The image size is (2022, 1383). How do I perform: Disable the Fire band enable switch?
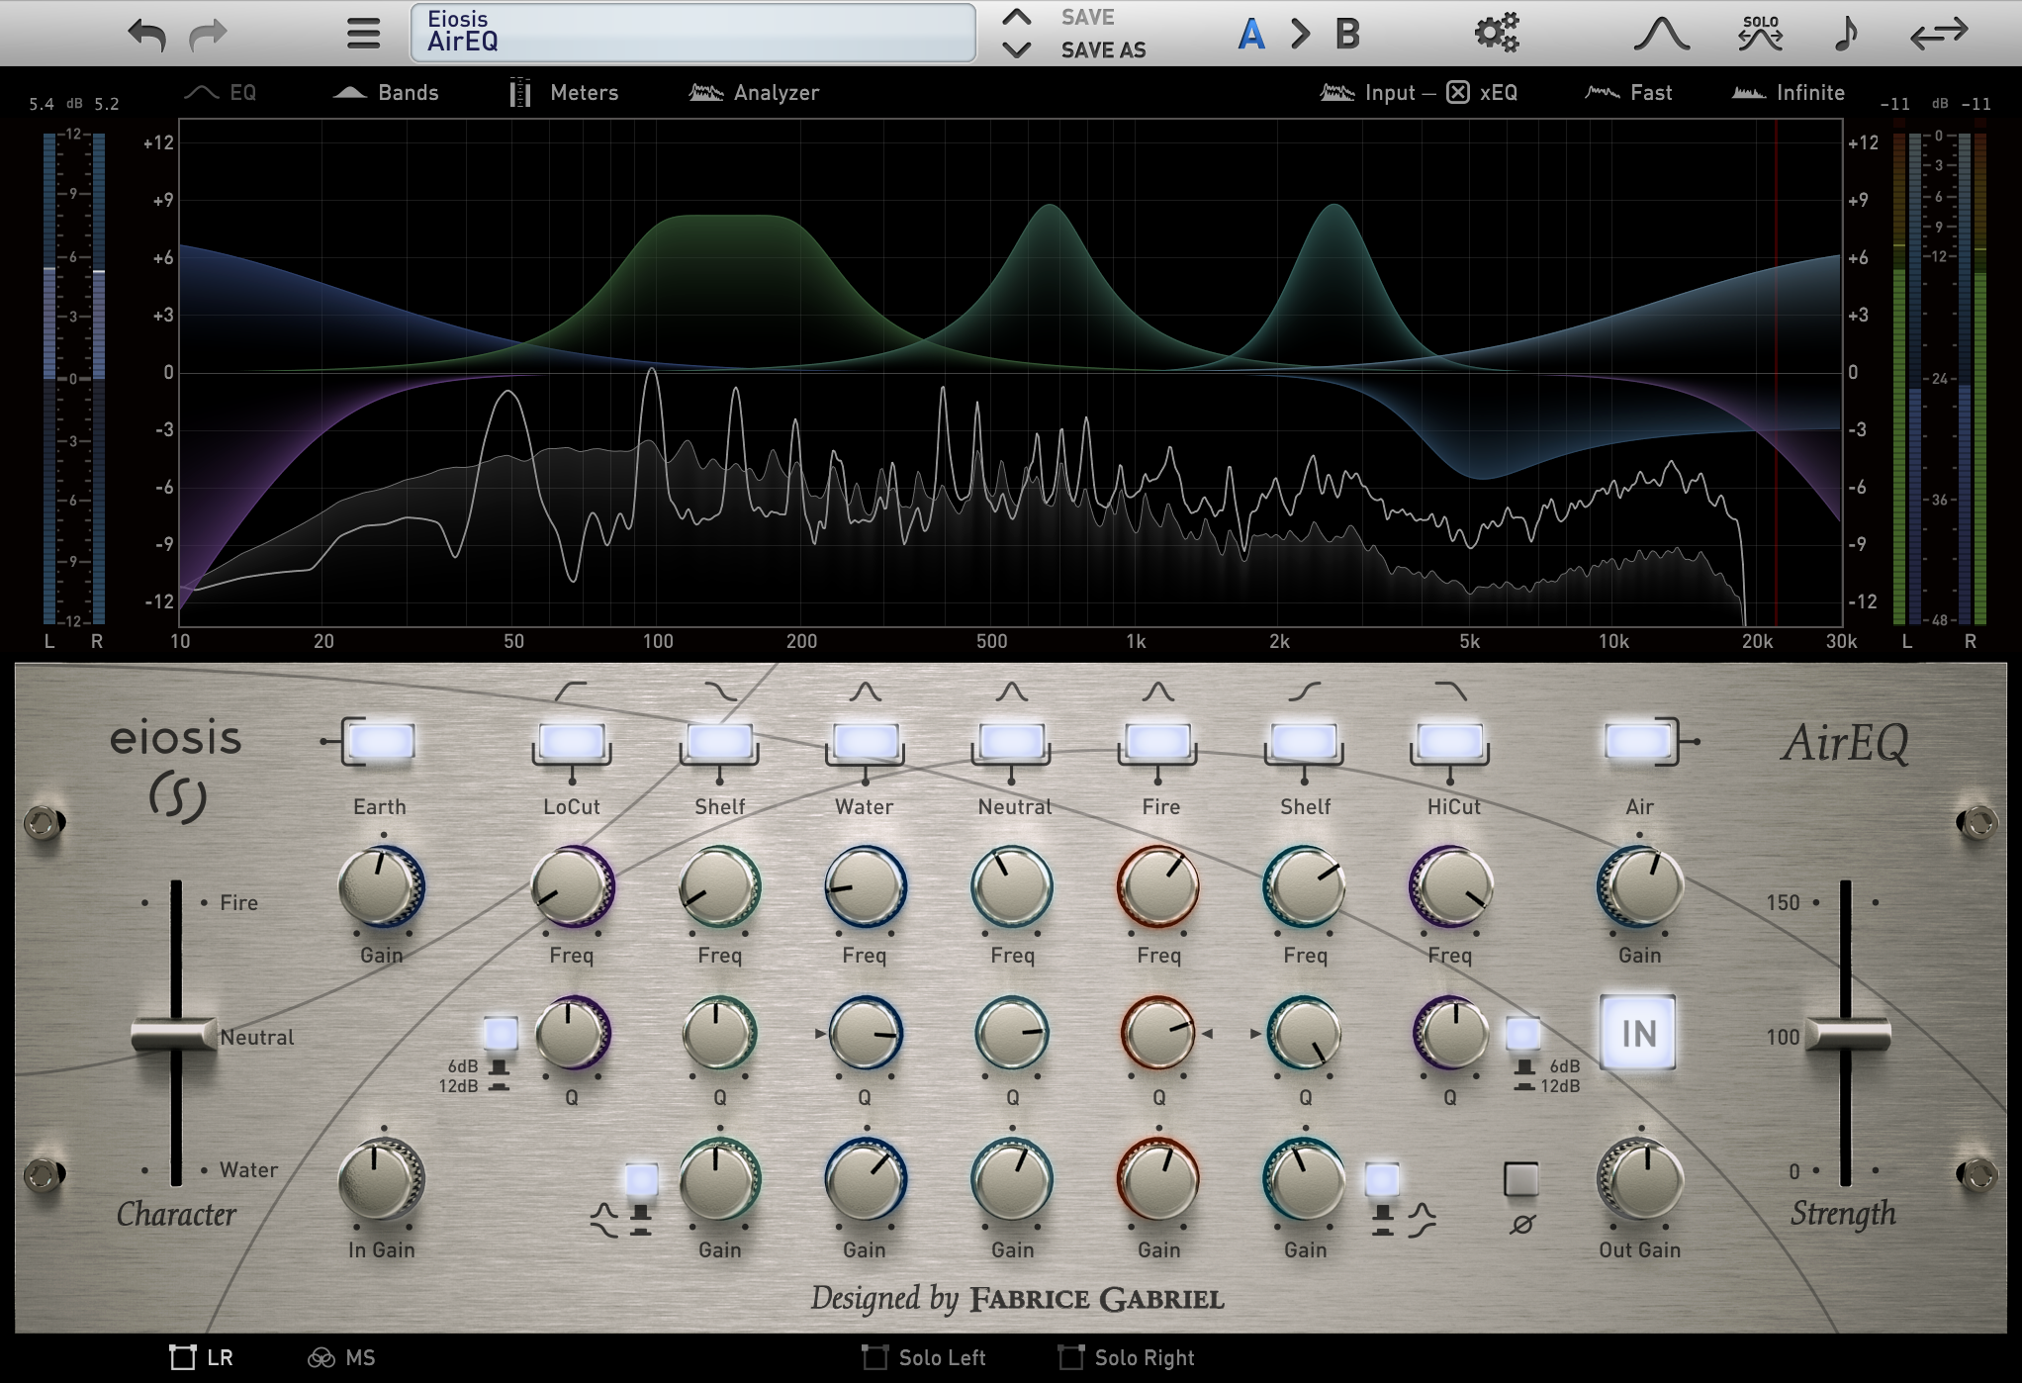click(1157, 741)
